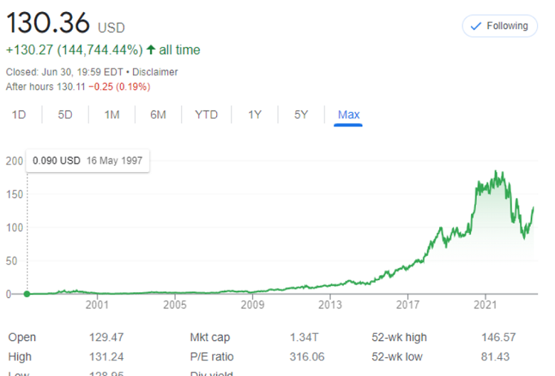Switch to the 1D range tab
The image size is (555, 376).
point(19,114)
